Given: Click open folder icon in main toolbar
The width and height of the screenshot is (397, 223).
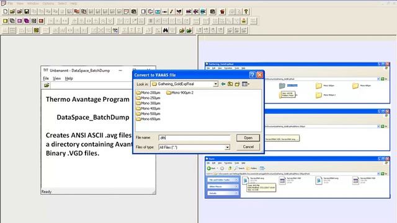Looking at the screenshot, I should click(x=12, y=12).
